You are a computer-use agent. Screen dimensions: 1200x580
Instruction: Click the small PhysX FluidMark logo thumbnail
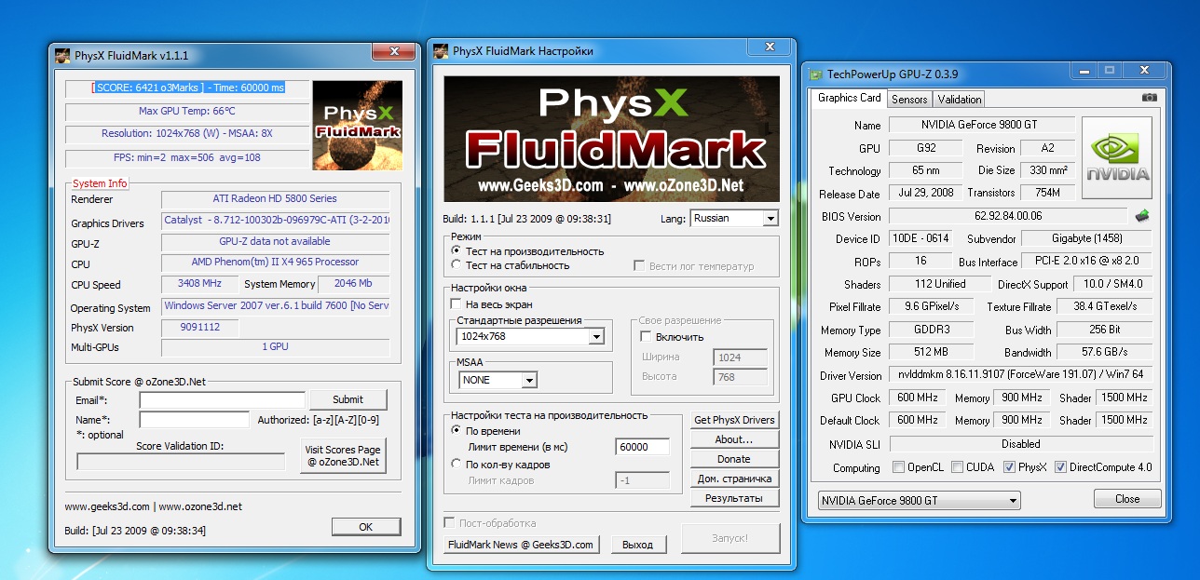pos(357,124)
